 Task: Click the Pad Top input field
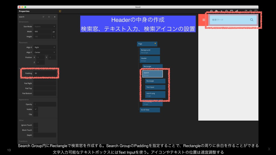pos(45,88)
